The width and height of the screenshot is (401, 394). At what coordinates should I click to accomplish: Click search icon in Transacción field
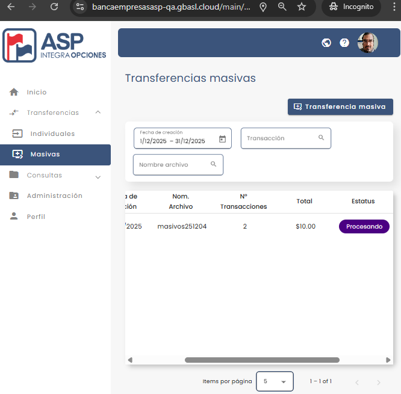point(322,138)
